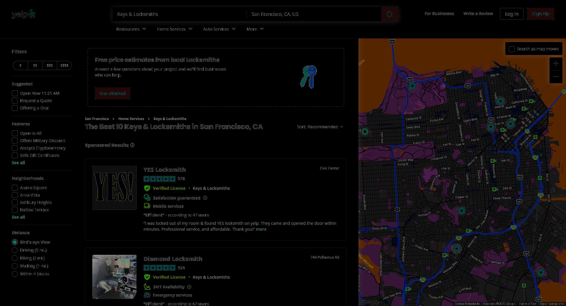Check the Open Now 11:21 AM filter
Image resolution: width=566 pixels, height=306 pixels.
(15, 93)
